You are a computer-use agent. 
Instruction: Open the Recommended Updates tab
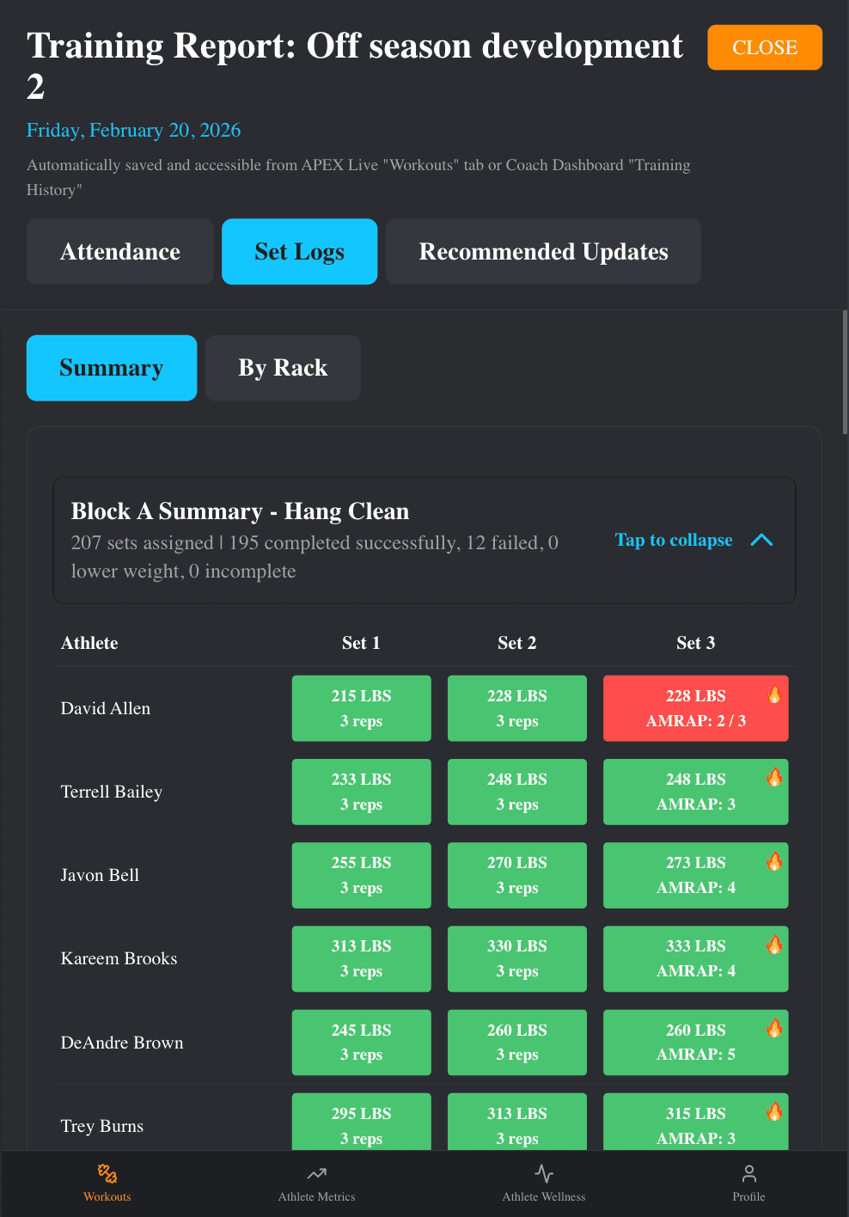[x=543, y=251]
